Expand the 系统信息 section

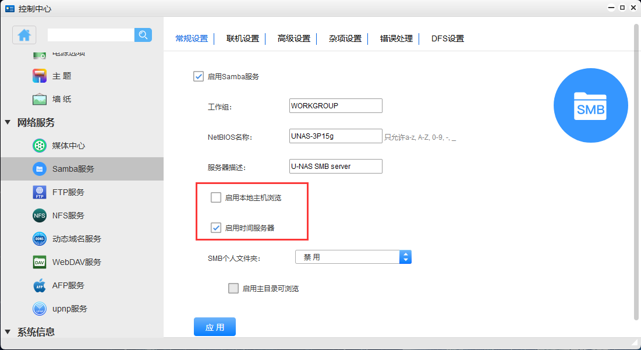click(x=8, y=332)
